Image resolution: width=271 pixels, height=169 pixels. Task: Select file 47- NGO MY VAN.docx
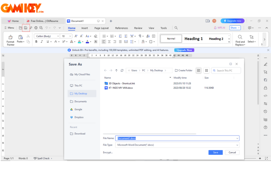pos(121,88)
